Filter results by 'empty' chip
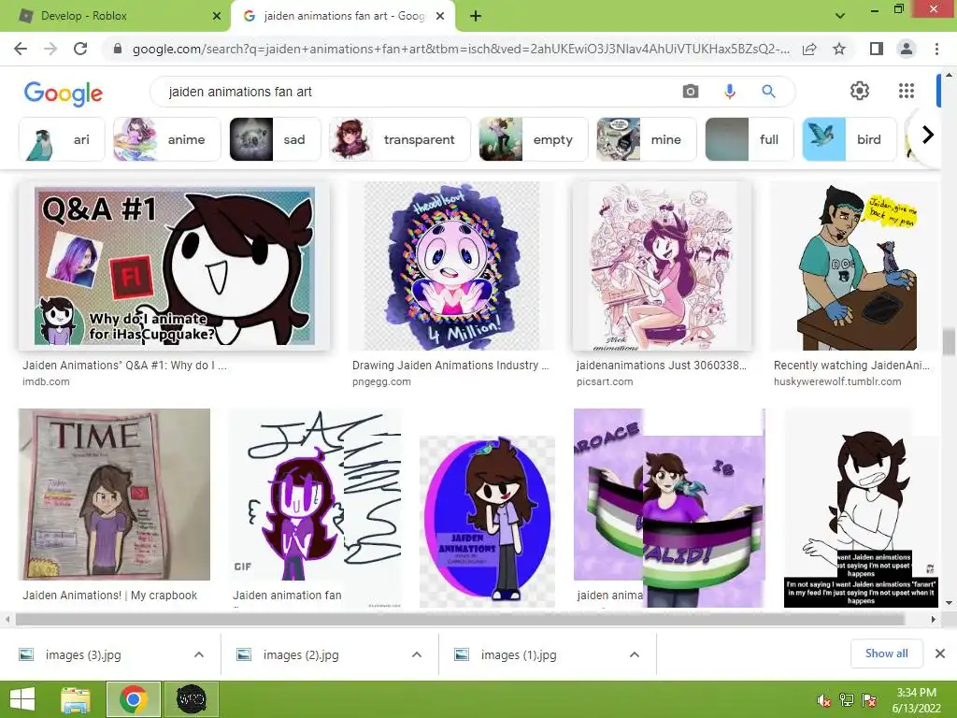Image resolution: width=957 pixels, height=718 pixels. [x=533, y=139]
